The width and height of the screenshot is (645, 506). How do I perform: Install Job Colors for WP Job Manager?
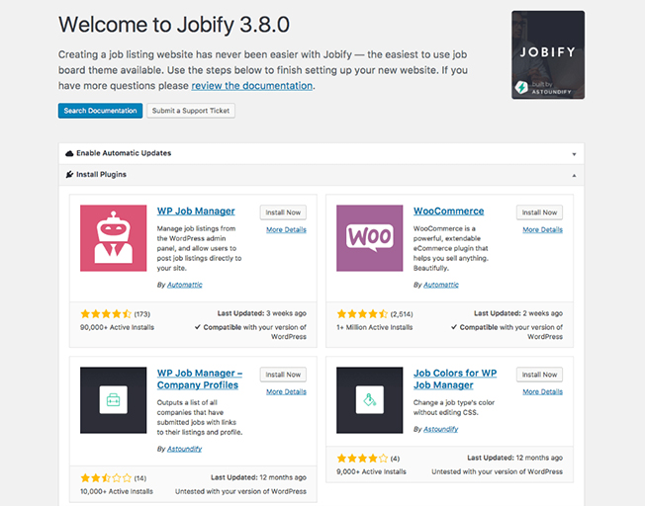539,375
